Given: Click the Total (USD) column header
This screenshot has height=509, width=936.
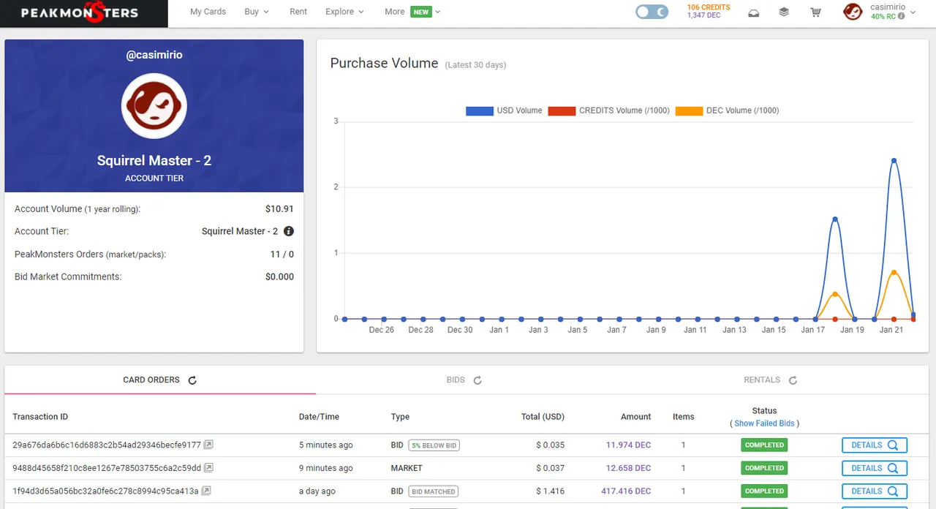Looking at the screenshot, I should [x=542, y=417].
